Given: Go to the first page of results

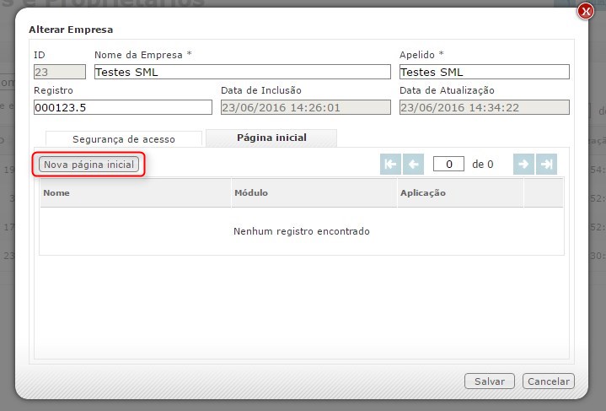Looking at the screenshot, I should click(x=390, y=165).
